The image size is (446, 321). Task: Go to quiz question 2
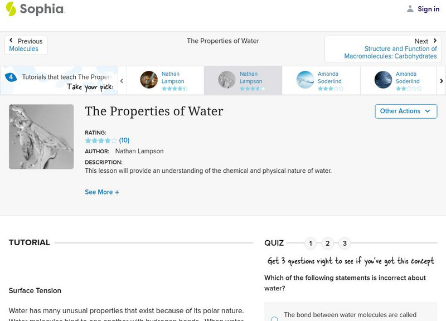328,243
